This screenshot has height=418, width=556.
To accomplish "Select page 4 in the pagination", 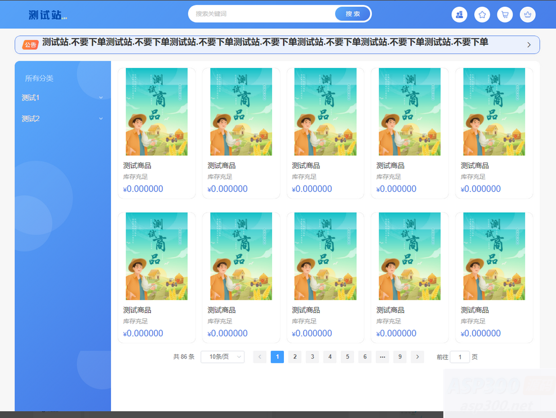I will pos(330,357).
